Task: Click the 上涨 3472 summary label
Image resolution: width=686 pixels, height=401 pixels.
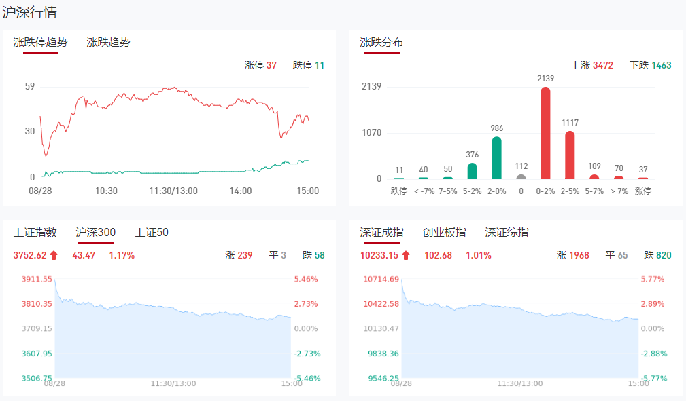Action: pos(592,66)
